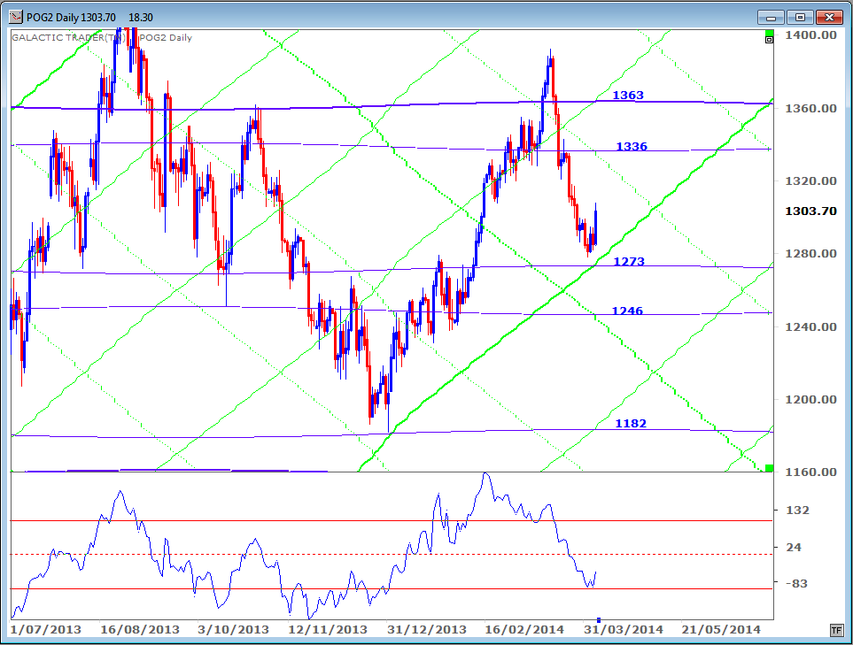Close the POG2 Daily chart window
The image size is (853, 645).
click(x=829, y=18)
